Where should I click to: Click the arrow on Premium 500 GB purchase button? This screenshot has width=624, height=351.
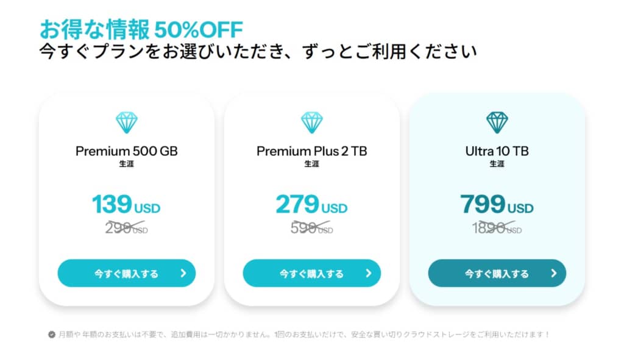(183, 273)
